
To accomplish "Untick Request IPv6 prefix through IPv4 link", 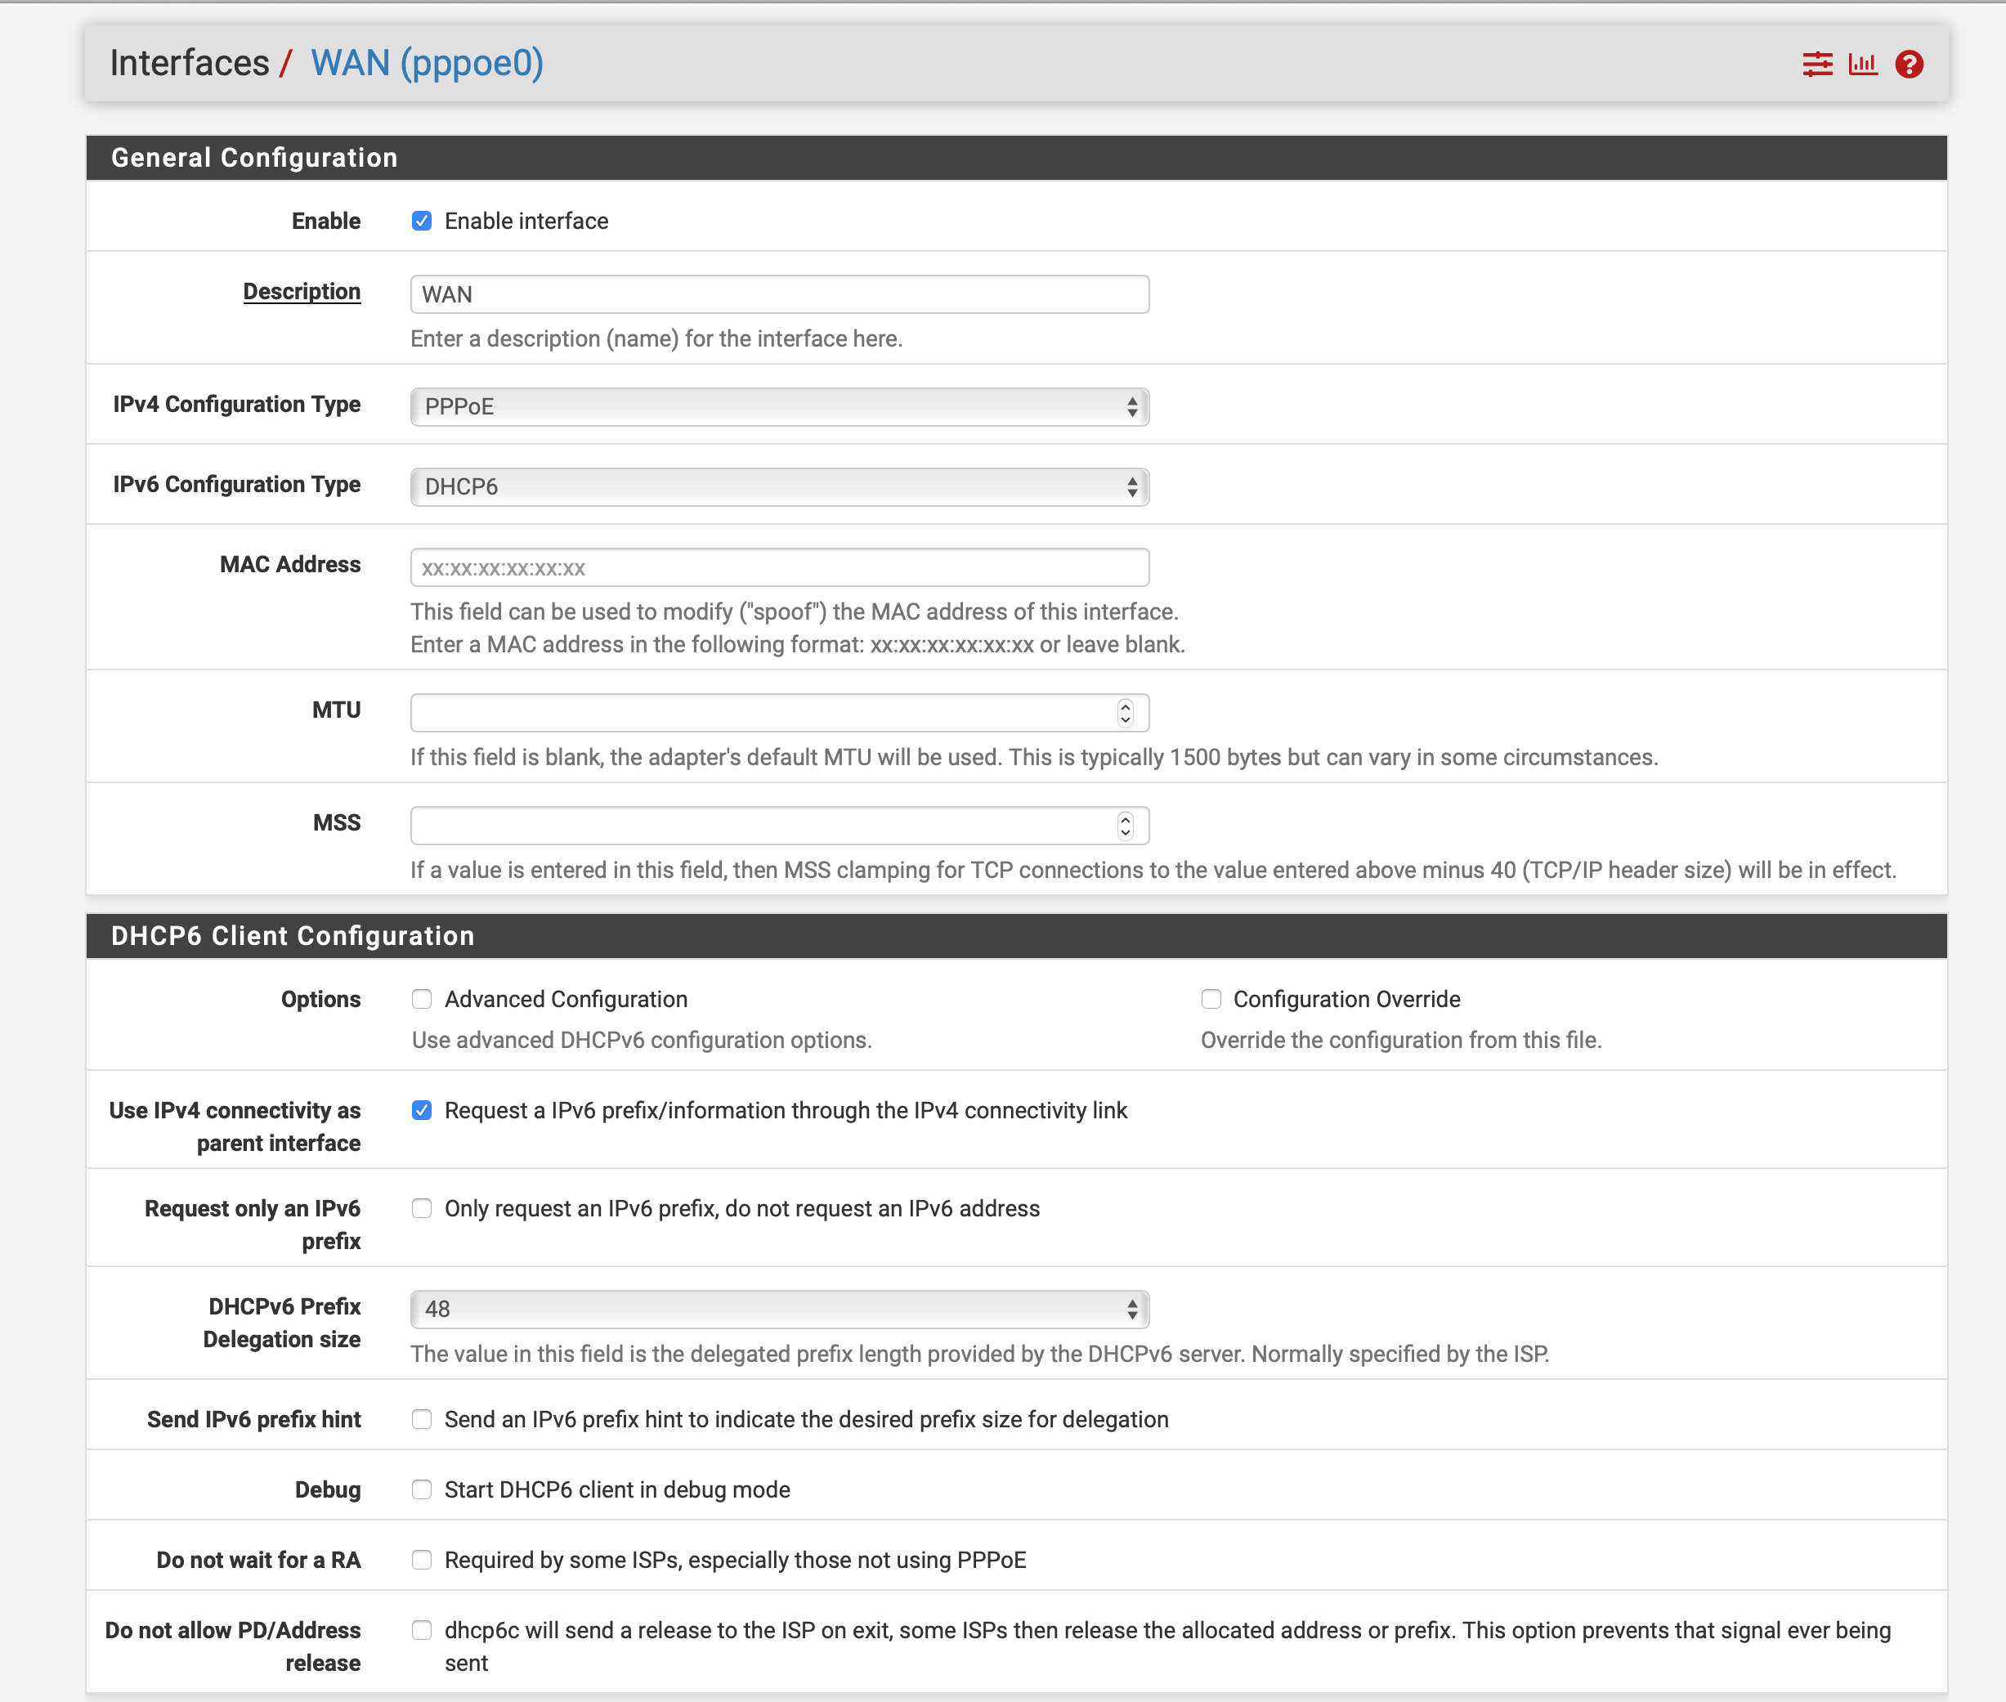I will 422,1110.
